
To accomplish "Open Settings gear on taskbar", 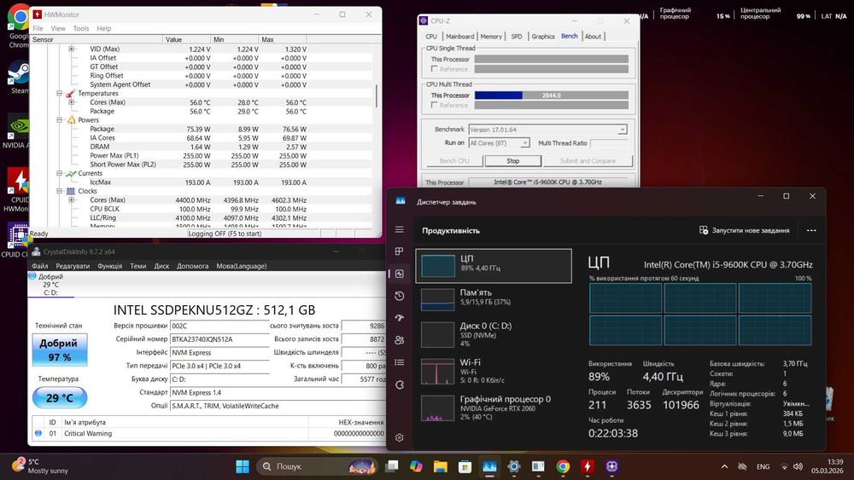I will pyautogui.click(x=513, y=466).
